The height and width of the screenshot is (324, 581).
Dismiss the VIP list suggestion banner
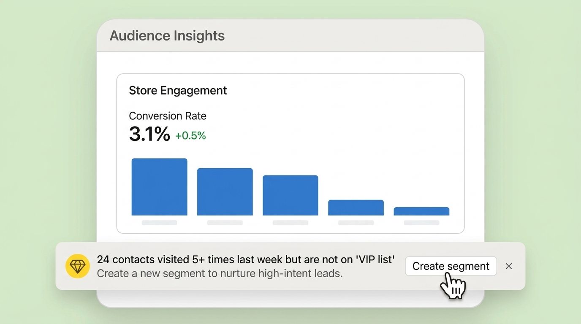pyautogui.click(x=509, y=266)
